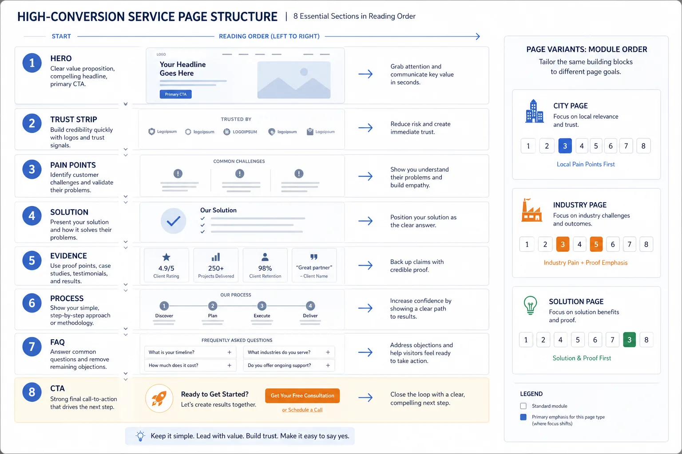Click the rocket icon in the CTA banner

click(x=159, y=399)
